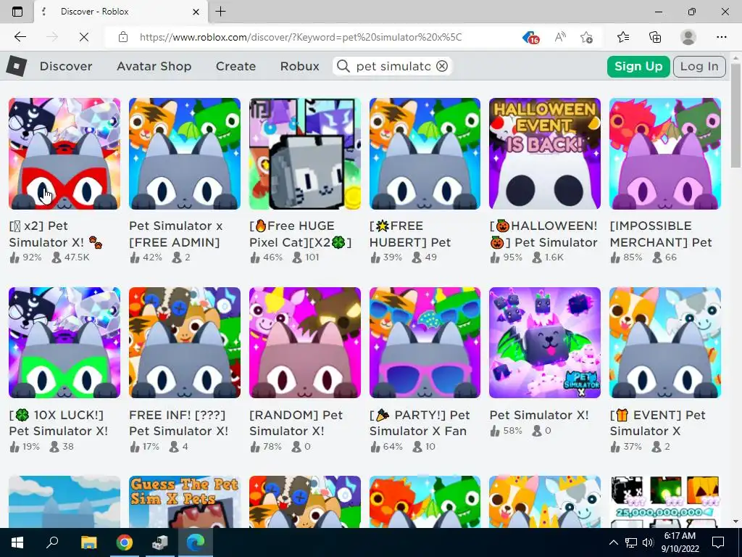The height and width of the screenshot is (557, 742).
Task: Switch to the Discover - Roblox tab
Action: (x=121, y=12)
